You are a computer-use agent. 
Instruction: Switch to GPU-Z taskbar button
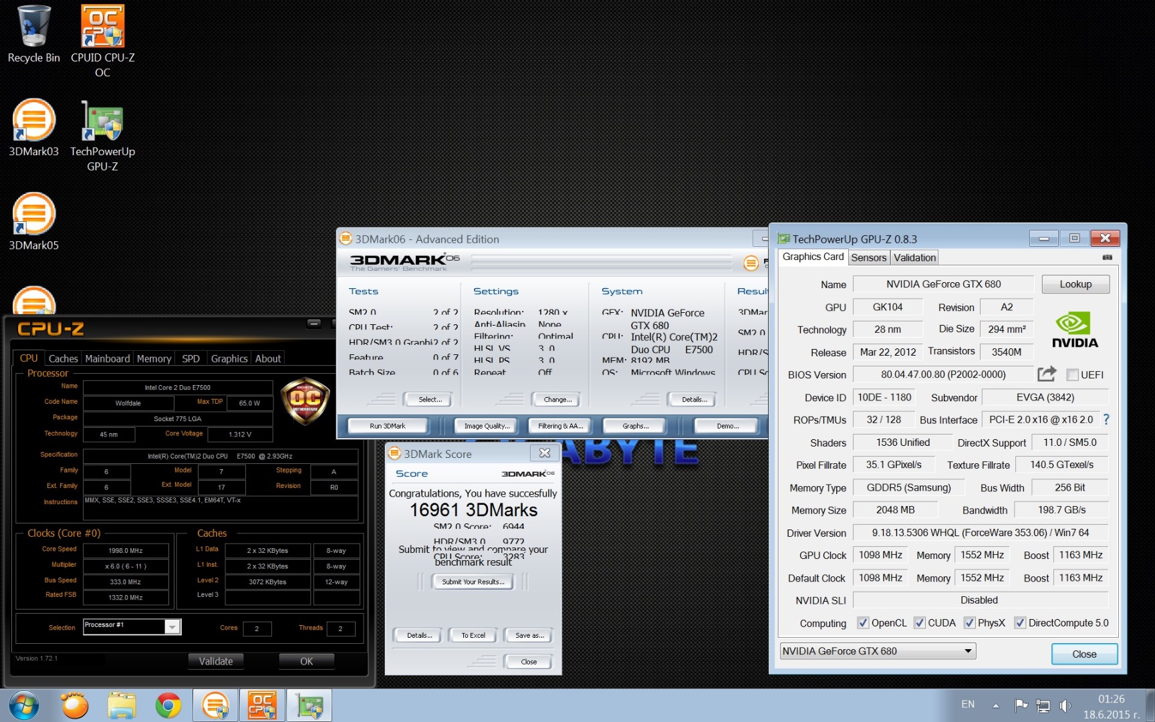[309, 705]
